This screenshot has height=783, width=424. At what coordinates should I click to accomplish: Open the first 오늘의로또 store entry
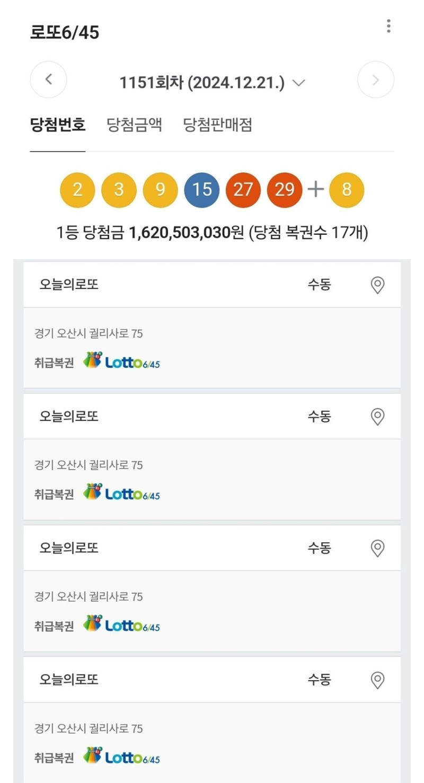212,285
